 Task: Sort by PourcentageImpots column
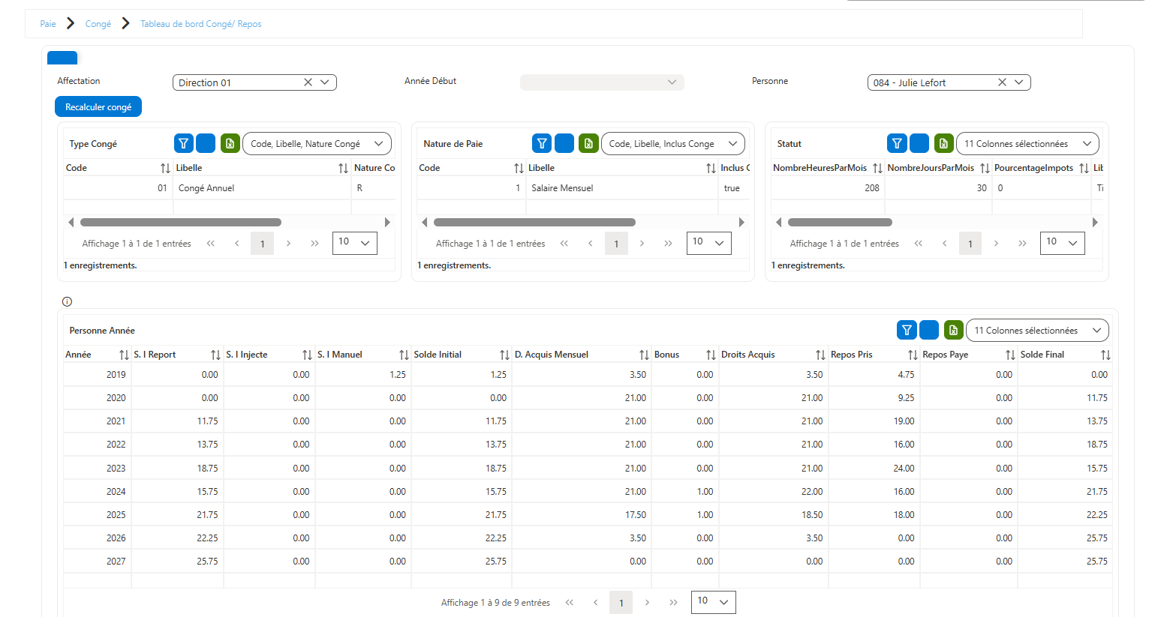(1084, 168)
